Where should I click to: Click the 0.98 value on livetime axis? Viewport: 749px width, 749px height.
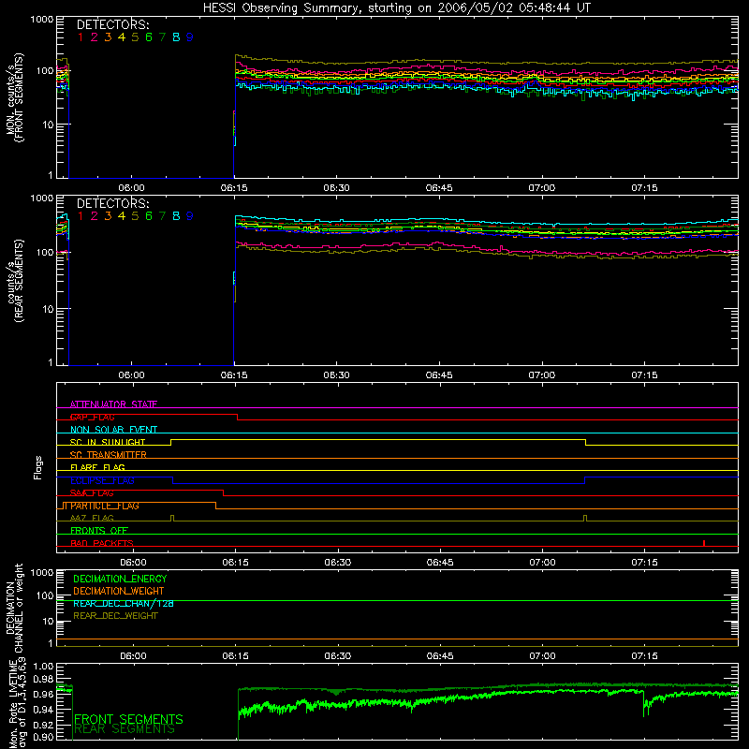[43, 680]
